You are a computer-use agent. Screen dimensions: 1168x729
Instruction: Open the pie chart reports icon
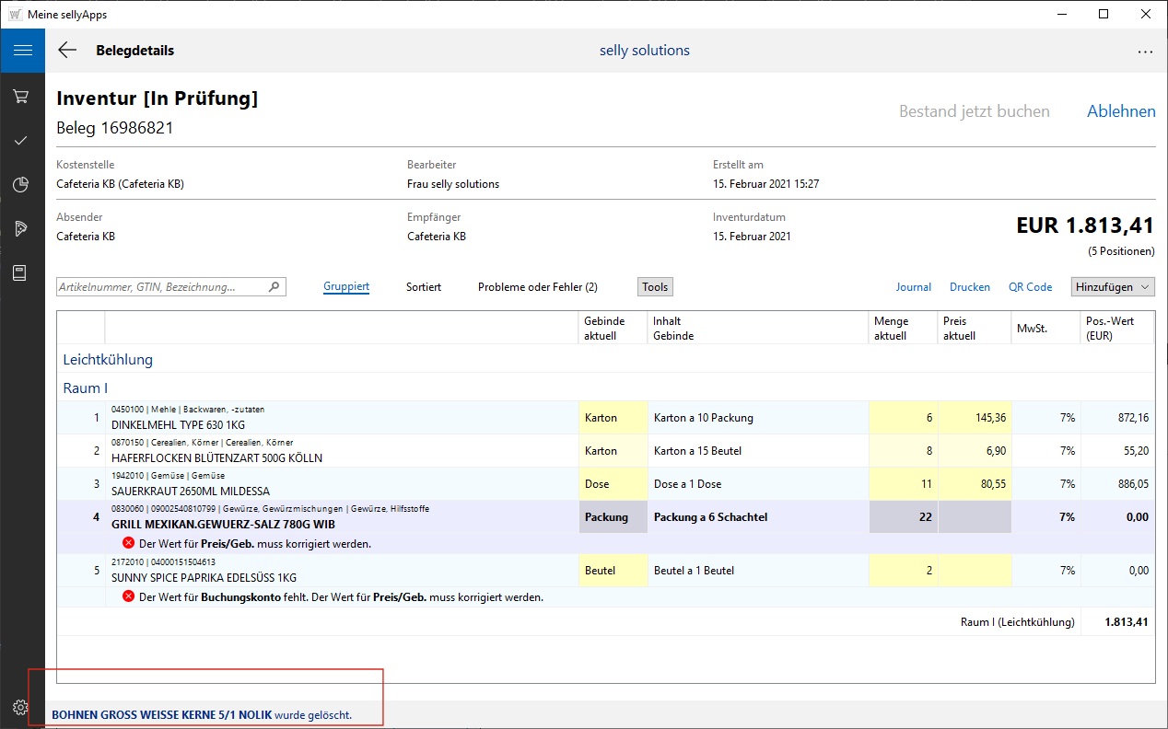coord(21,185)
